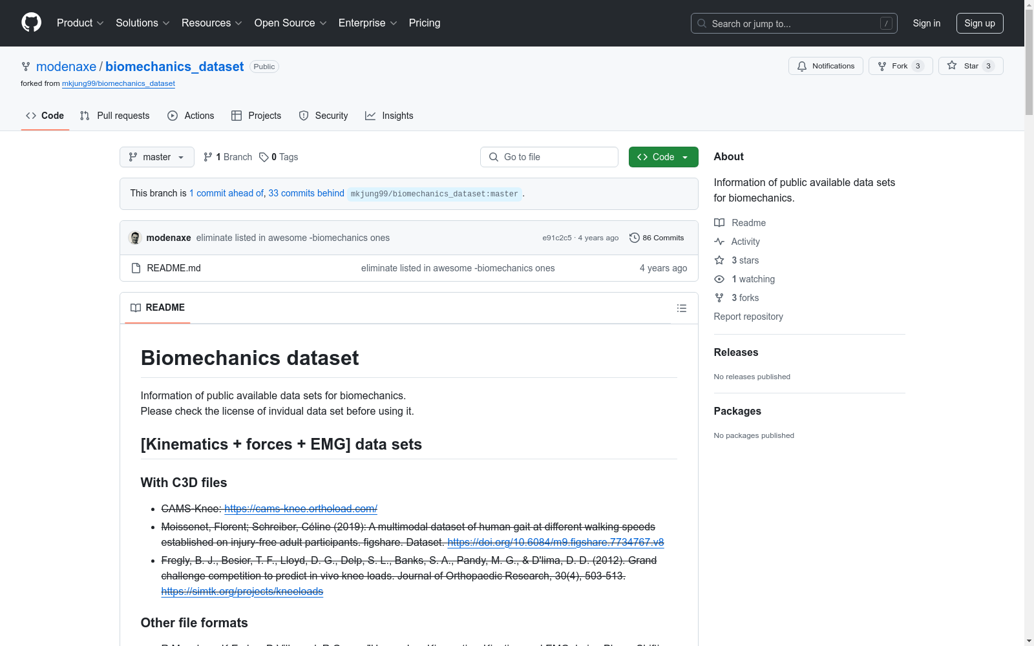Open figshare doi dataset link

click(x=556, y=543)
